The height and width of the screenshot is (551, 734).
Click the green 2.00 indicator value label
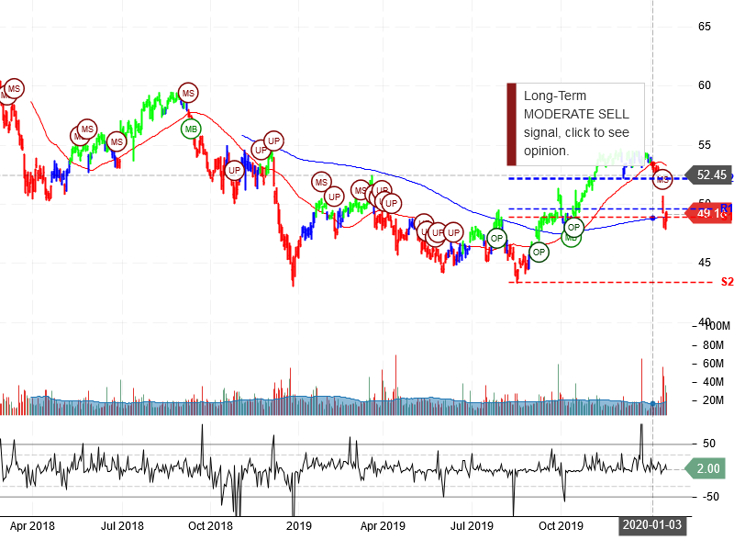706,468
